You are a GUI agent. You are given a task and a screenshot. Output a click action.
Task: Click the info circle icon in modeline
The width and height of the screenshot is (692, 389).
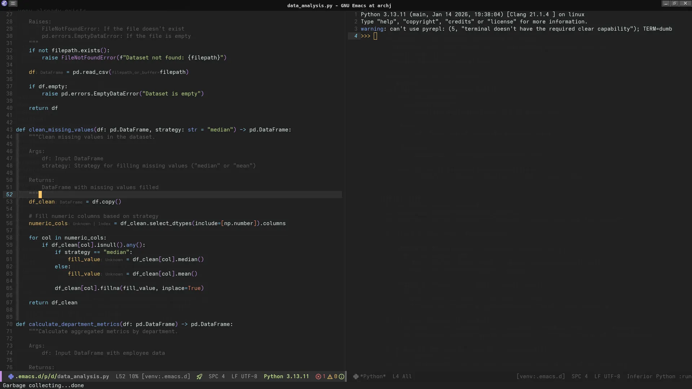coord(341,376)
